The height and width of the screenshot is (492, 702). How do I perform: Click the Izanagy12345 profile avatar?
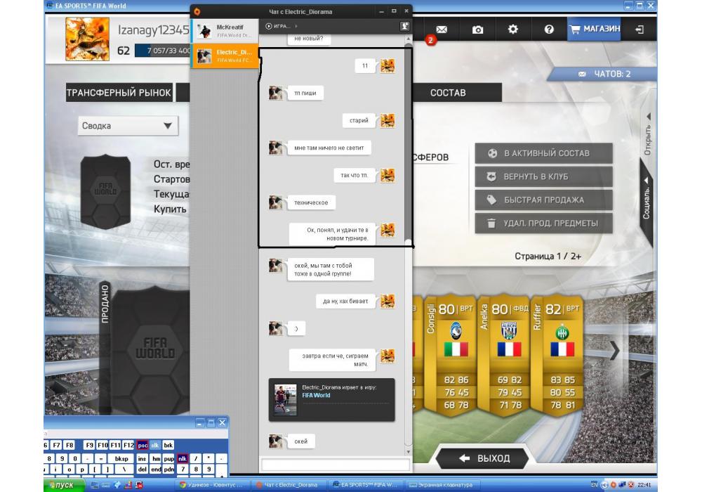click(87, 39)
